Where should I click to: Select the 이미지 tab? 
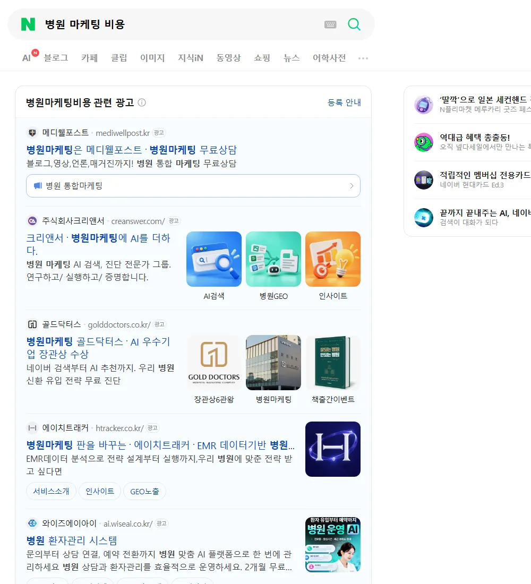pos(152,58)
